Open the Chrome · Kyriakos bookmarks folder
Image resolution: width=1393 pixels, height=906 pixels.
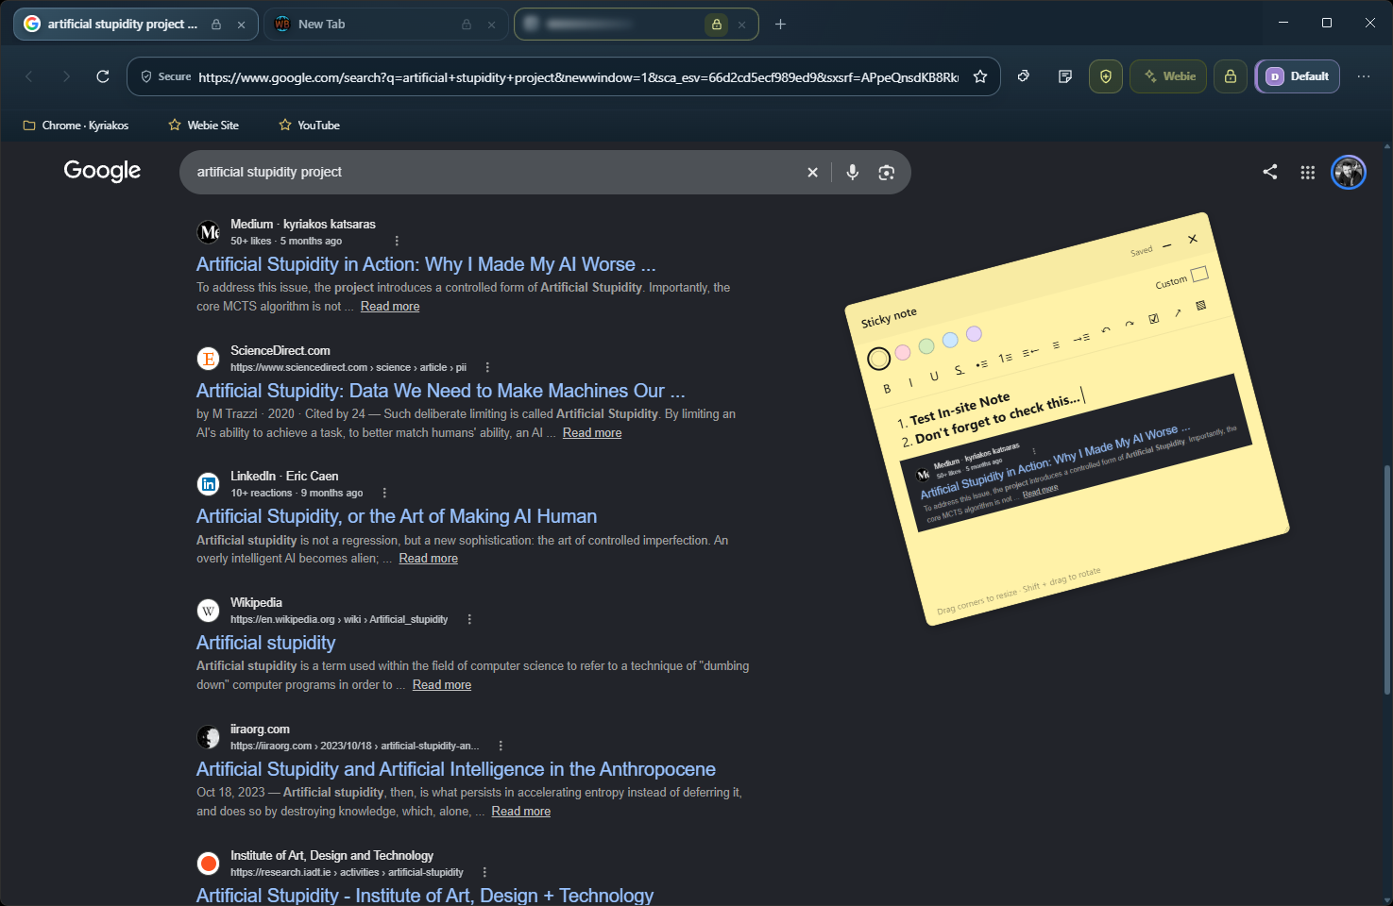click(x=76, y=125)
